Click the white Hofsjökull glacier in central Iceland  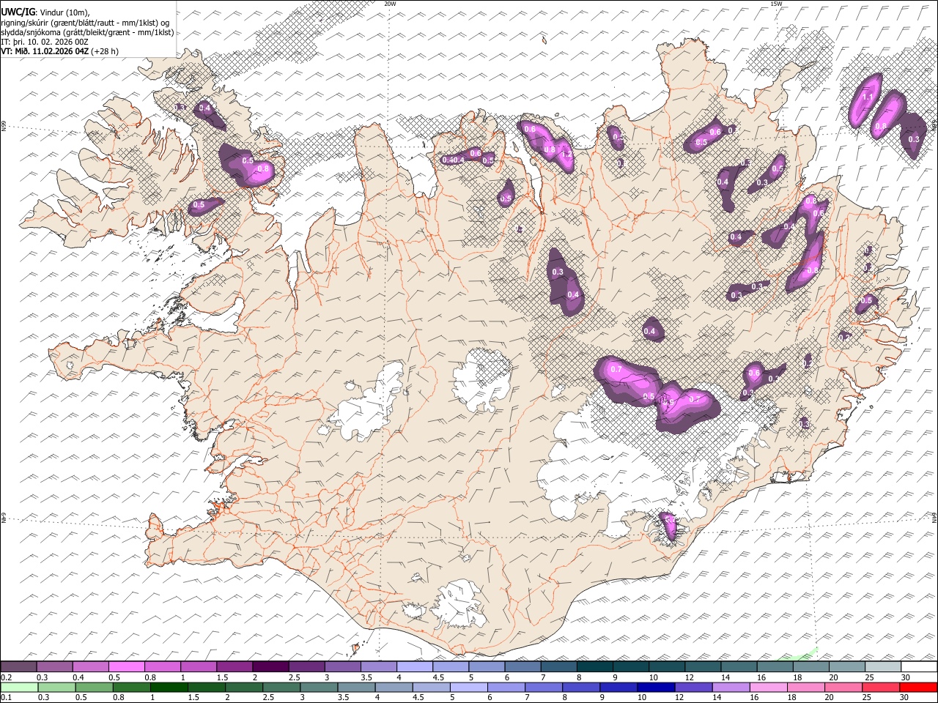(481, 381)
